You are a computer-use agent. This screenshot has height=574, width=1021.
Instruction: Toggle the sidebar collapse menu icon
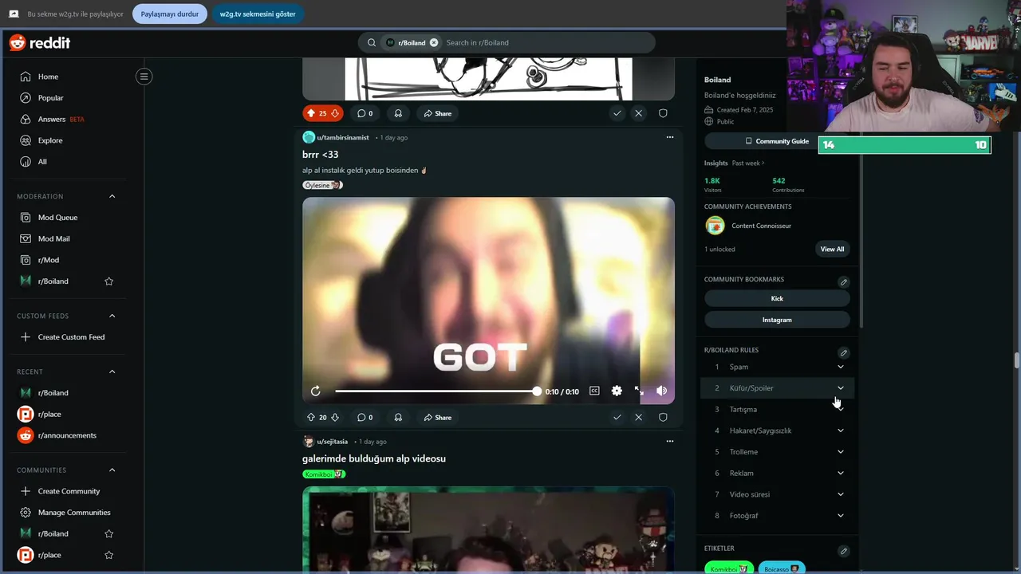(x=144, y=77)
